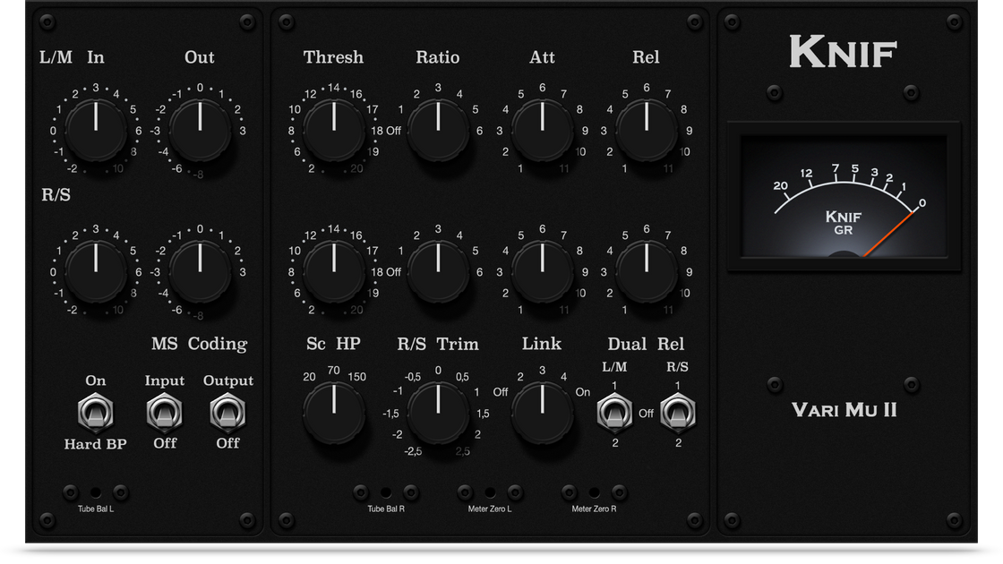This screenshot has width=1003, height=564.
Task: Adjust the Sc HP sidechain filter knob
Action: click(334, 412)
